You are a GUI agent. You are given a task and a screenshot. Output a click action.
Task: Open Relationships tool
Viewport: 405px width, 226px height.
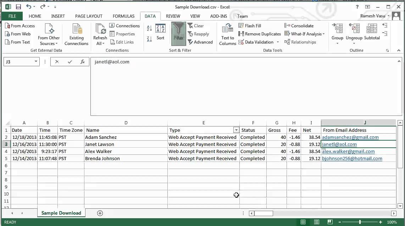click(x=300, y=42)
